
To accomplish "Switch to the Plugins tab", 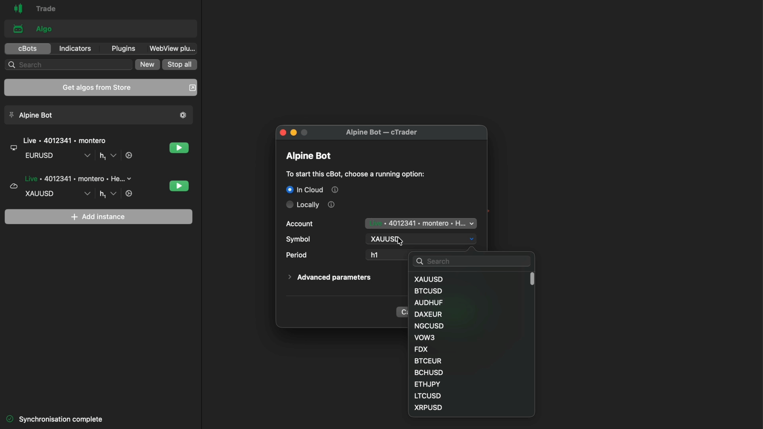I will point(123,49).
